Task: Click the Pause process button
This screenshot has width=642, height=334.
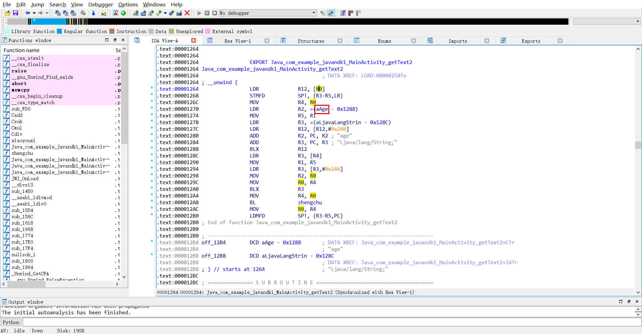Action: (207, 13)
